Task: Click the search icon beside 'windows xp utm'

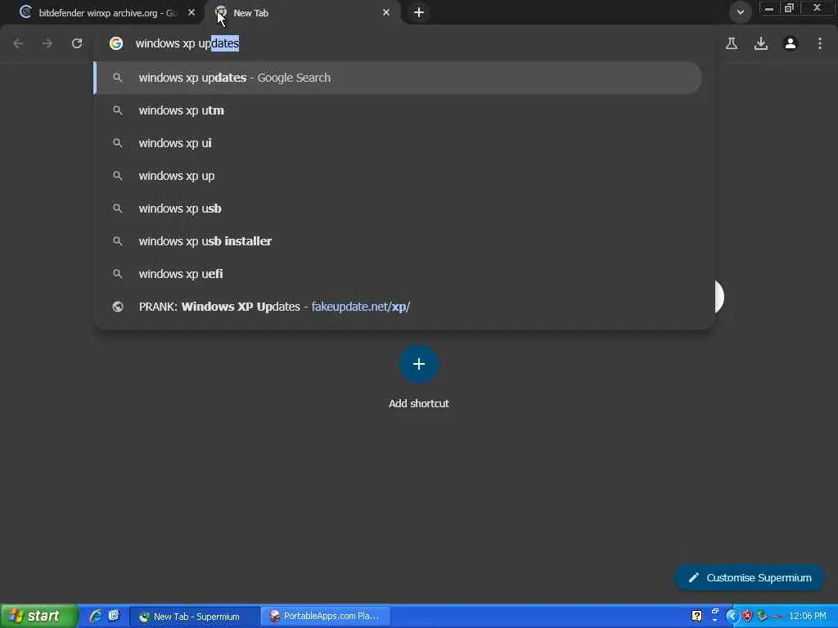Action: pyautogui.click(x=118, y=110)
